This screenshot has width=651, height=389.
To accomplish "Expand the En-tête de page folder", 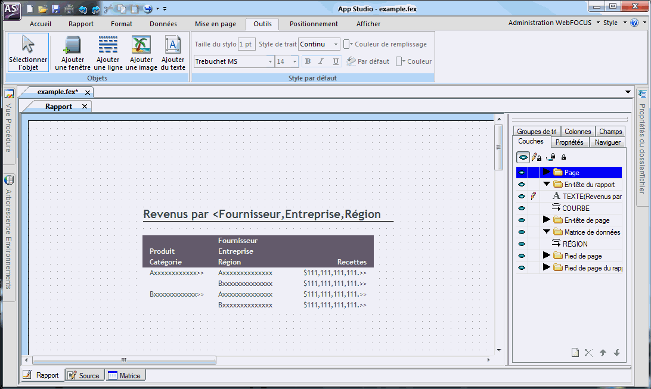I will [x=546, y=220].
